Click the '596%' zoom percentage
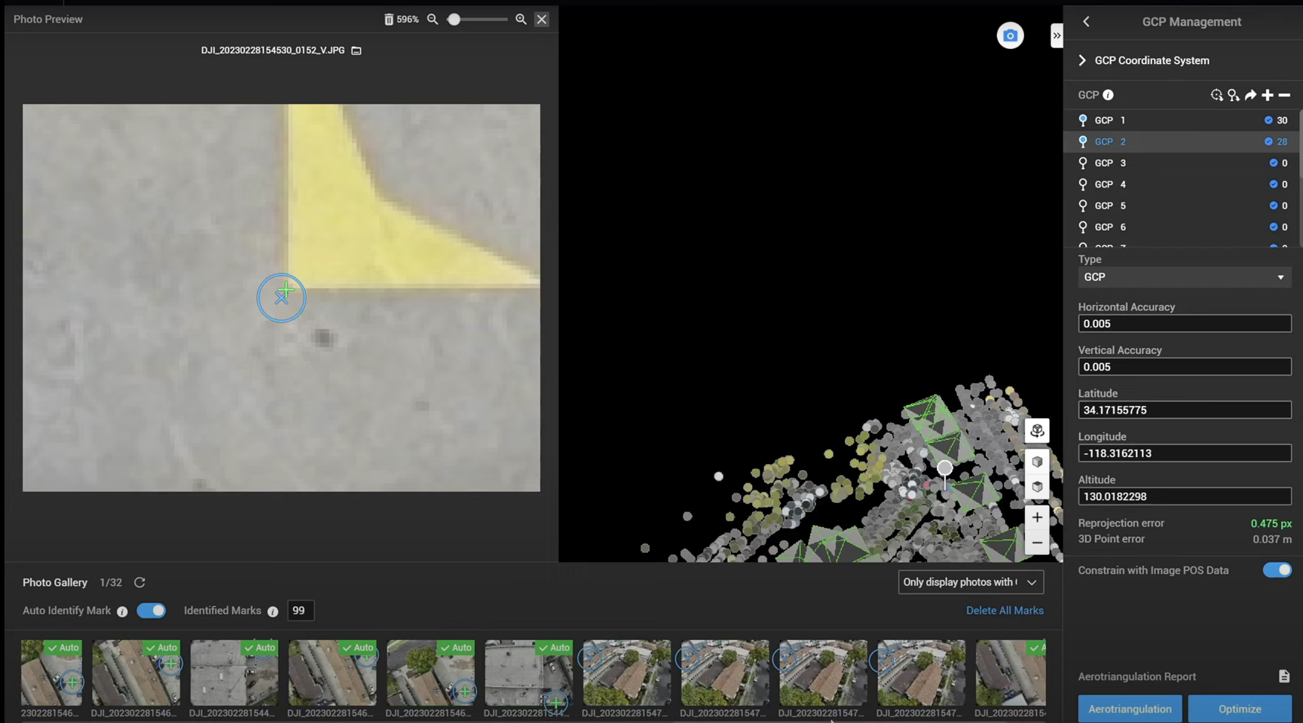Screen dimensions: 1303x723 click(x=408, y=20)
